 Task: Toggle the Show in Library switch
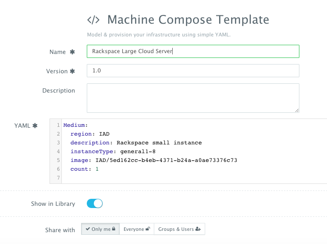(x=95, y=204)
